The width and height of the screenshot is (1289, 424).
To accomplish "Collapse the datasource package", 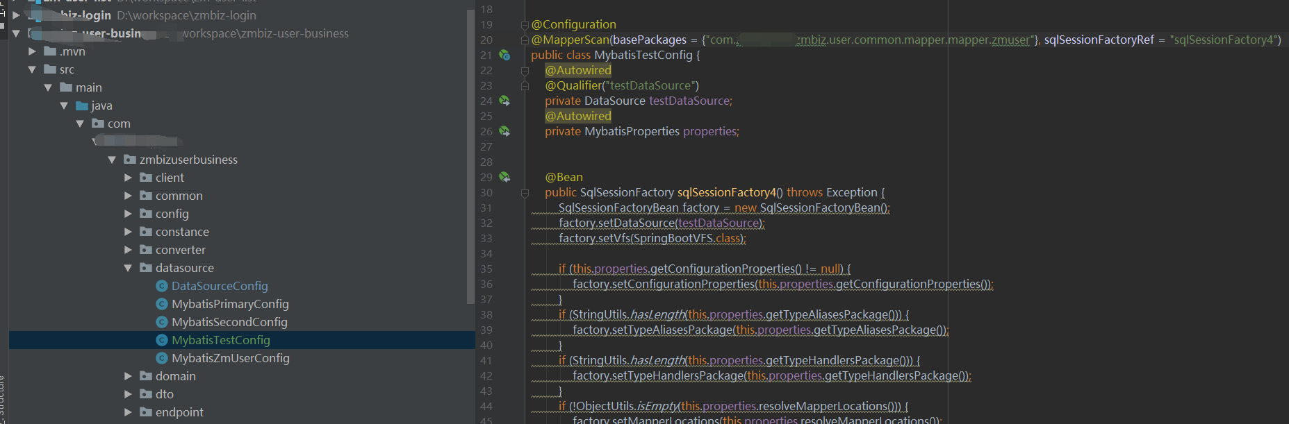I will coord(128,268).
